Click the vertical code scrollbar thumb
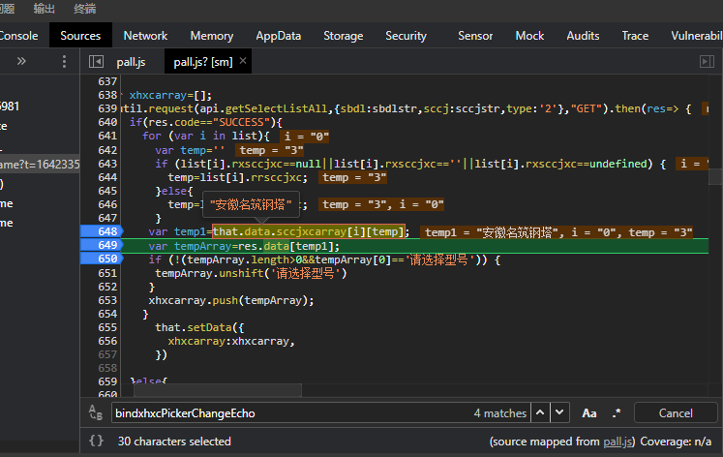Image resolution: width=723 pixels, height=457 pixels. coord(714,176)
